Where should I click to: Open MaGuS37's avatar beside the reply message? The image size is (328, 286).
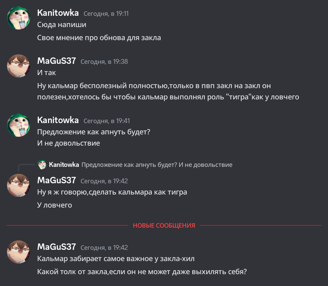pos(19,185)
